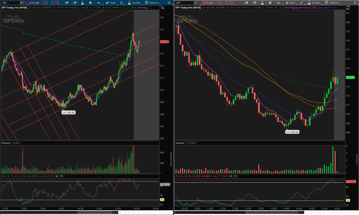Click the flask icon left of the gear, 1m chart

82,3
